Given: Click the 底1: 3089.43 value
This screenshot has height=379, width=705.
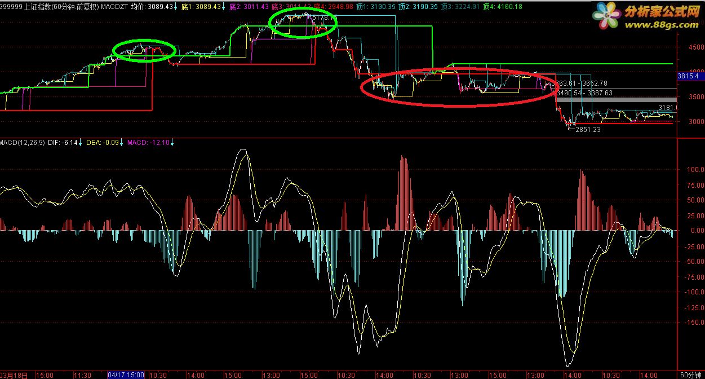Looking at the screenshot, I should 202,7.
